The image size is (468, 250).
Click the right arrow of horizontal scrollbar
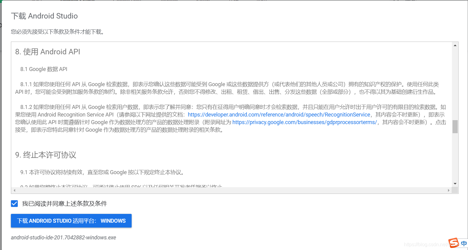[x=449, y=190]
